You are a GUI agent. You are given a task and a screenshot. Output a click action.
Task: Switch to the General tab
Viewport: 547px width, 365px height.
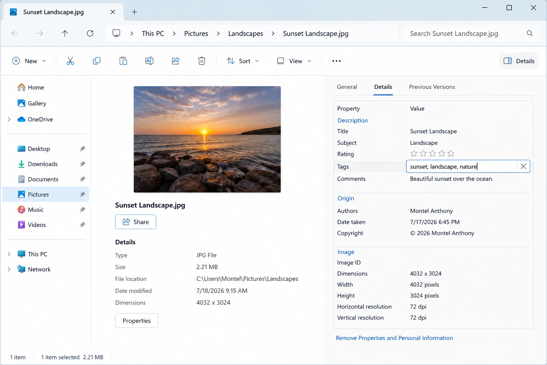(347, 87)
